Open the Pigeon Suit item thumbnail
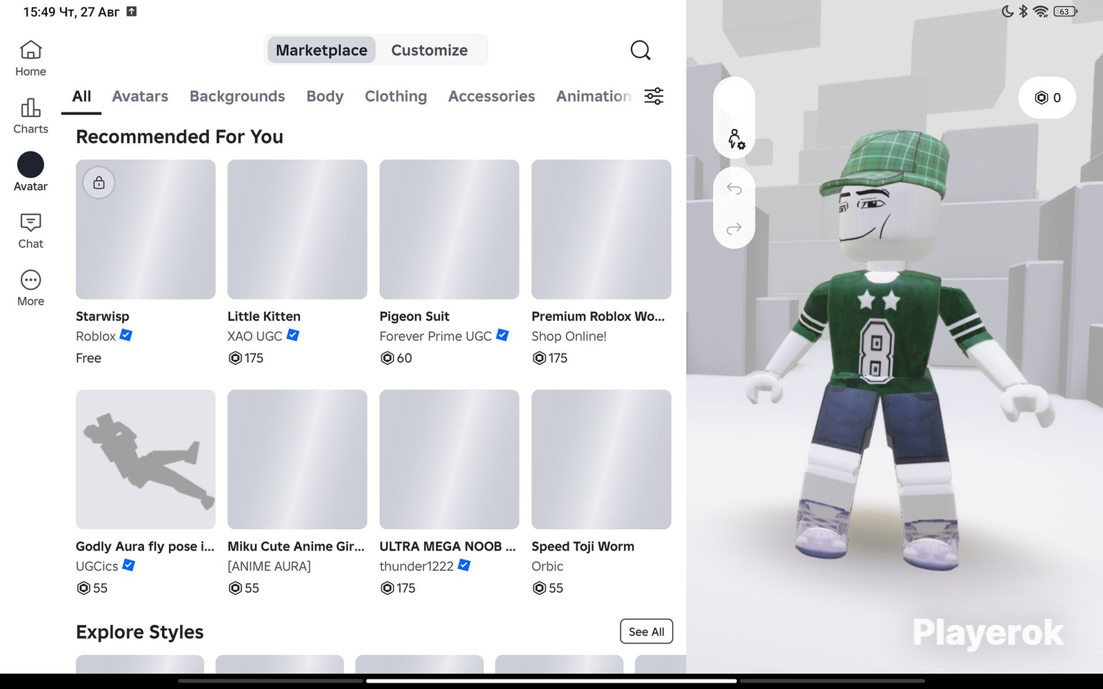1103x689 pixels. pos(449,229)
